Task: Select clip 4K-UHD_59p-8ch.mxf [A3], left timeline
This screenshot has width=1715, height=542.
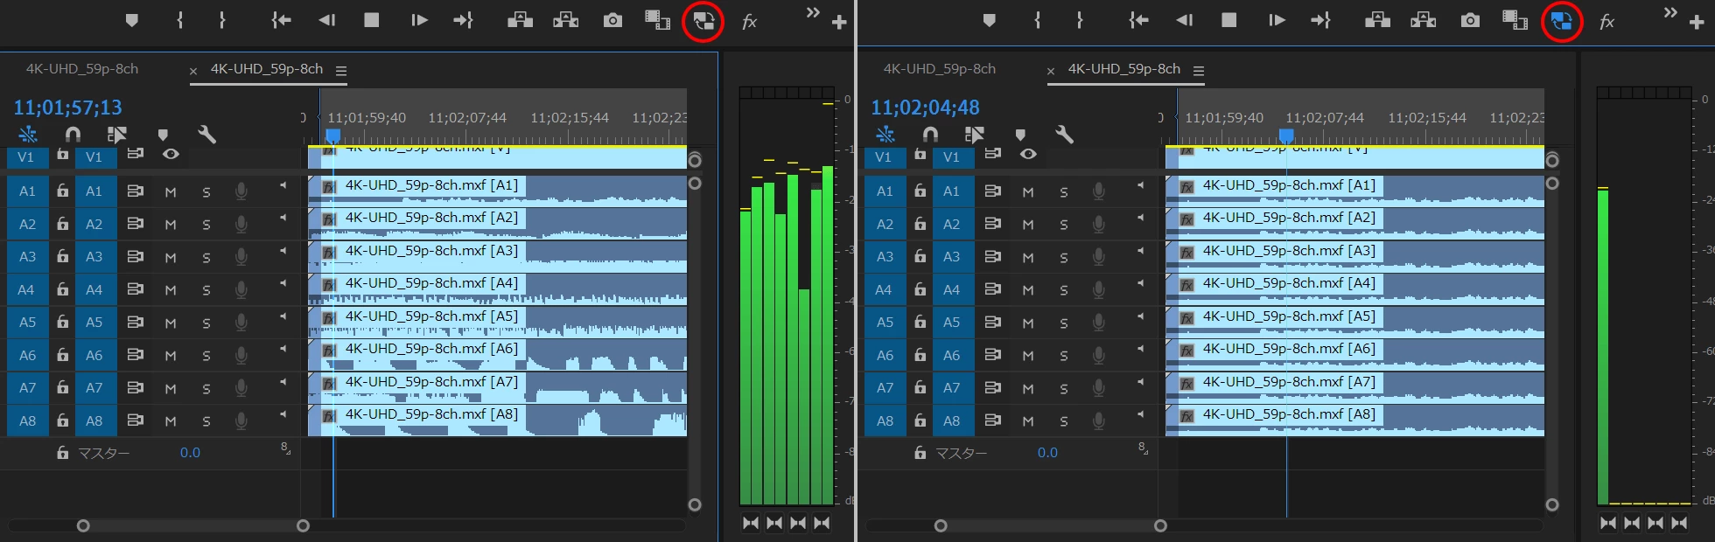Action: [x=497, y=257]
